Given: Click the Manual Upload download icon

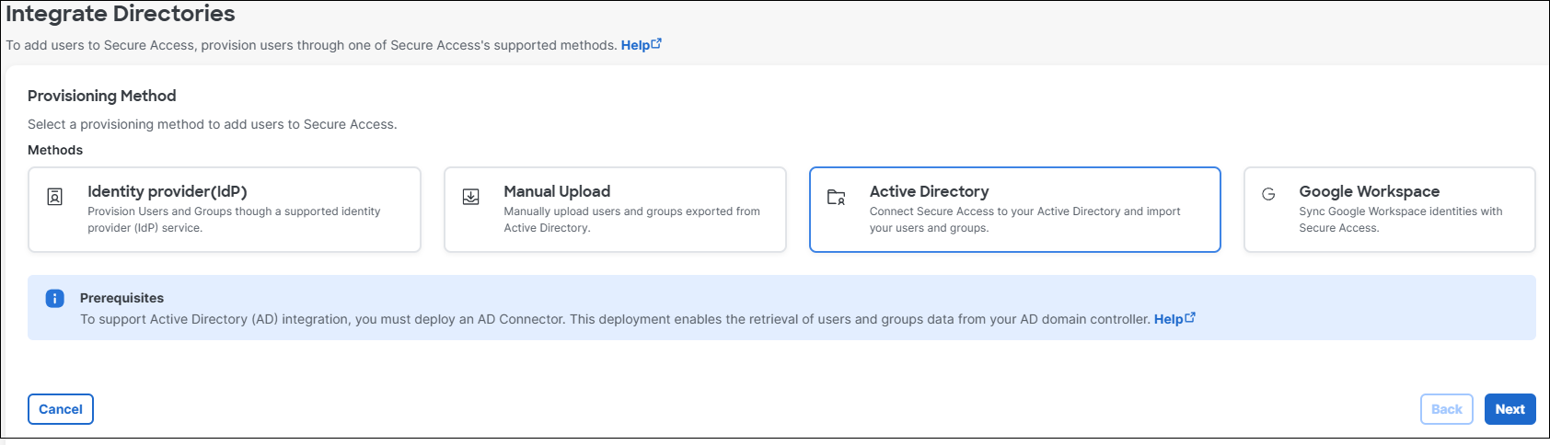Looking at the screenshot, I should (x=471, y=197).
